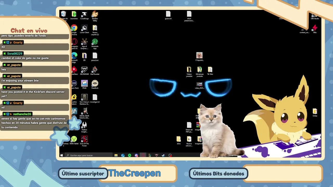Open Steam from the taskbar
The image size is (333, 187).
pyautogui.click(x=163, y=155)
